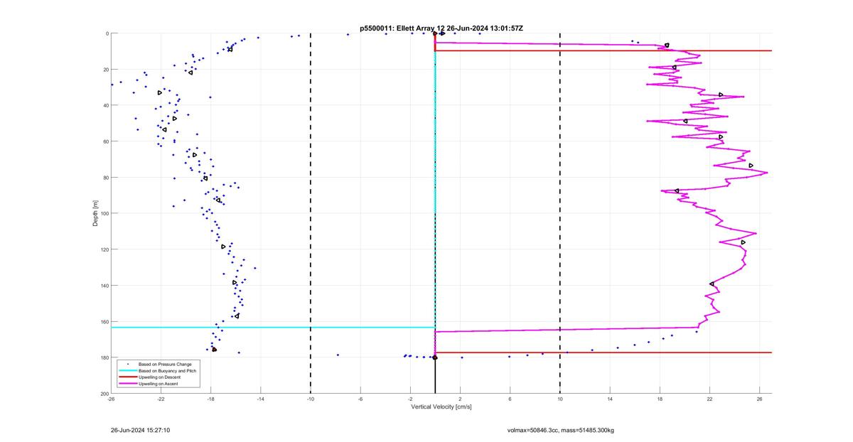This screenshot has height=442, width=853.
Task: Click the x-axis tick label '-2'
Action: [x=410, y=399]
